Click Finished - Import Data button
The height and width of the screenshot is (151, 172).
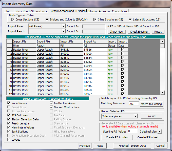point(132,146)
